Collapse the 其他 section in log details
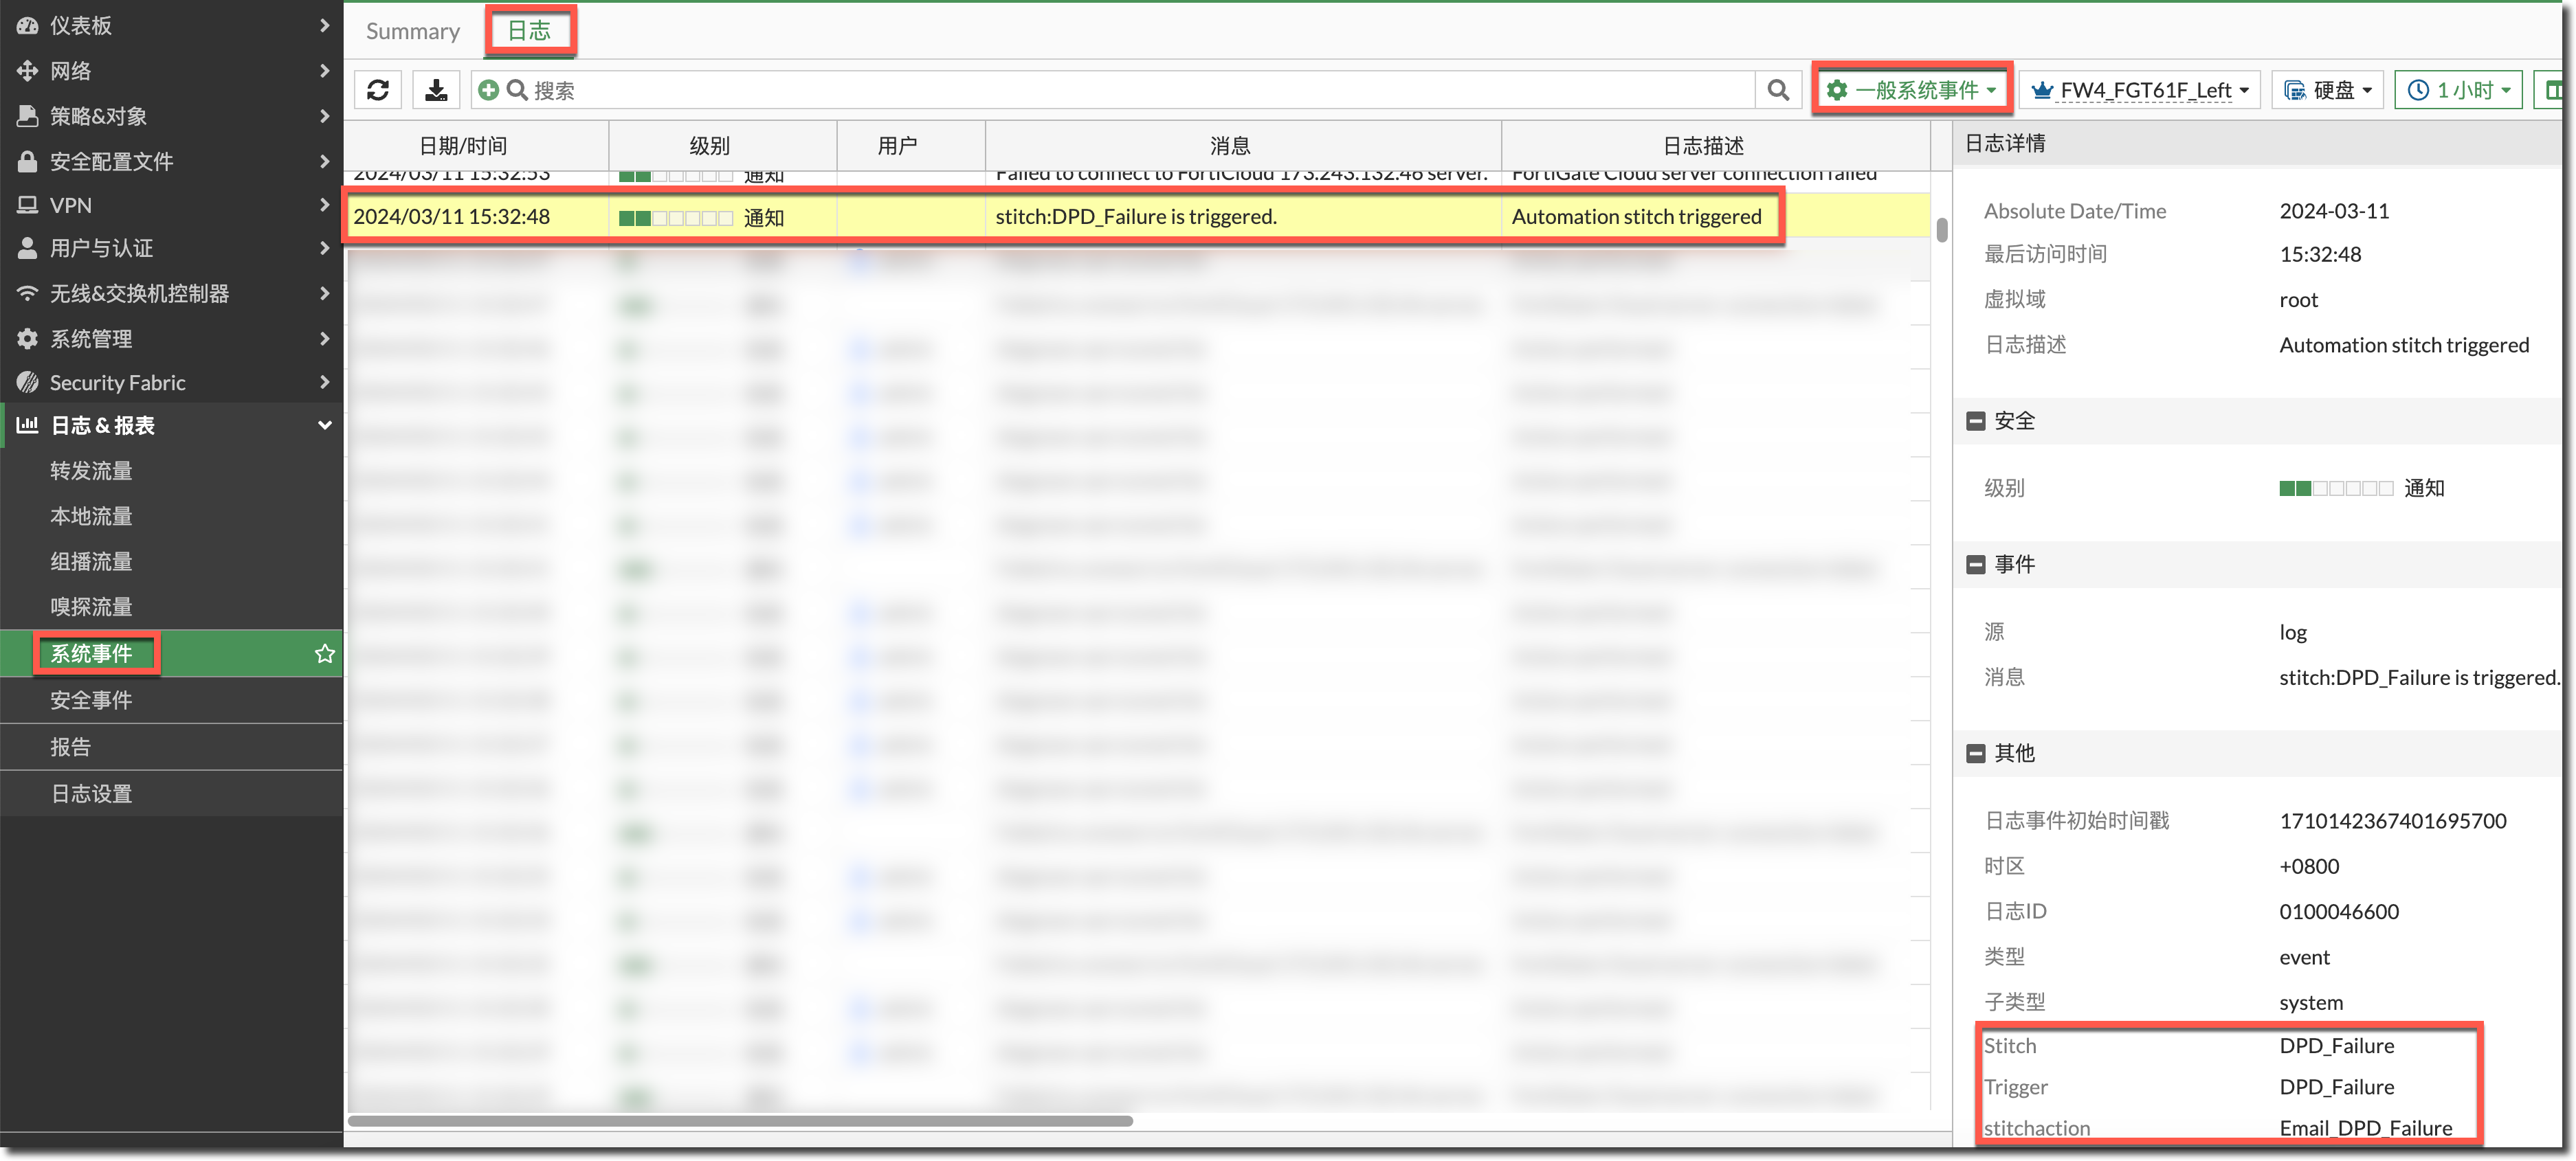 1975,754
